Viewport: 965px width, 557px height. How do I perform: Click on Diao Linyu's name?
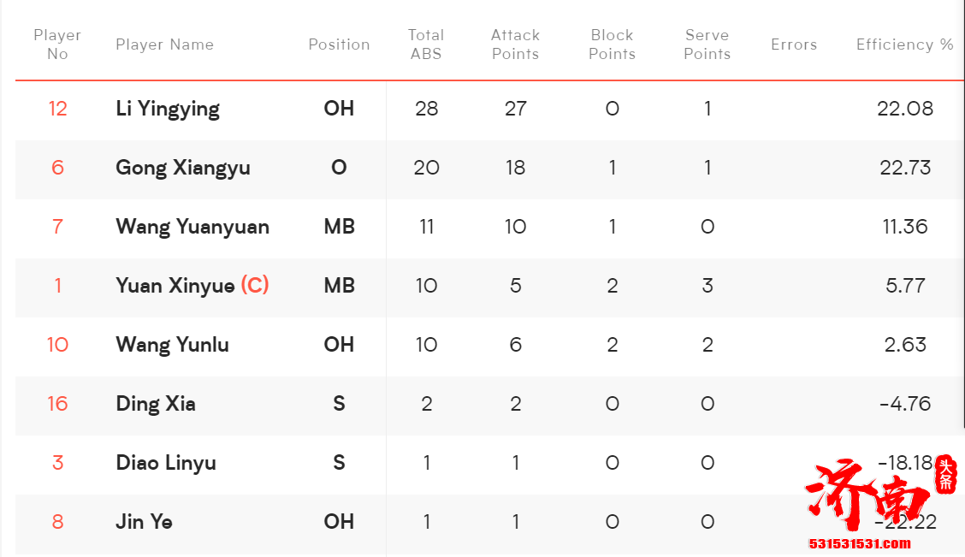coord(166,463)
